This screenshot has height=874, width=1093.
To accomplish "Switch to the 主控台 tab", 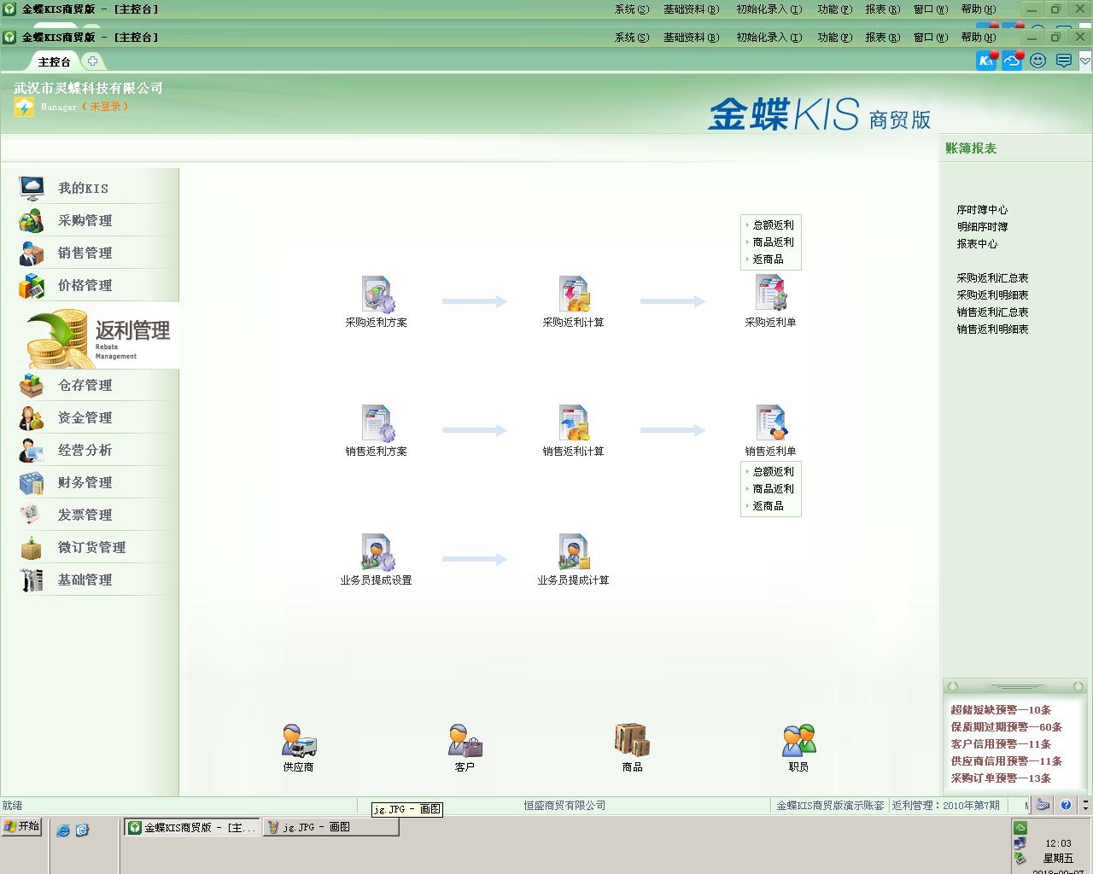I will point(55,61).
